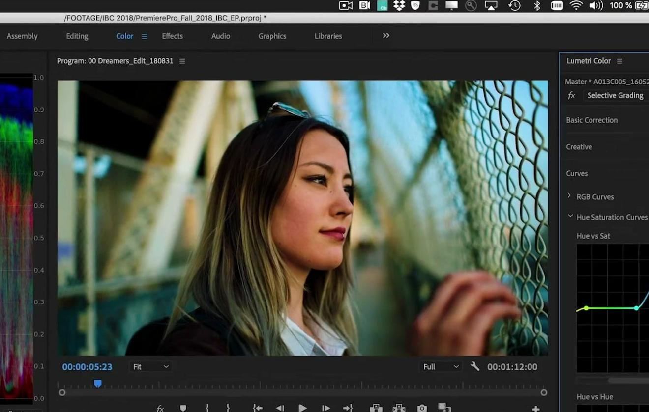Export frame using the camera icon

click(x=422, y=408)
